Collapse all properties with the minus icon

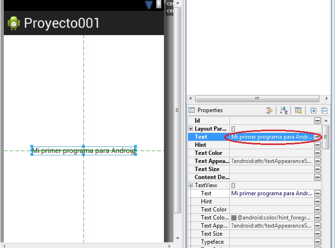(325, 111)
